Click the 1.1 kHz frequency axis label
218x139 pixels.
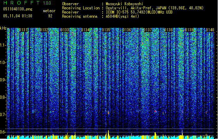point(3,45)
